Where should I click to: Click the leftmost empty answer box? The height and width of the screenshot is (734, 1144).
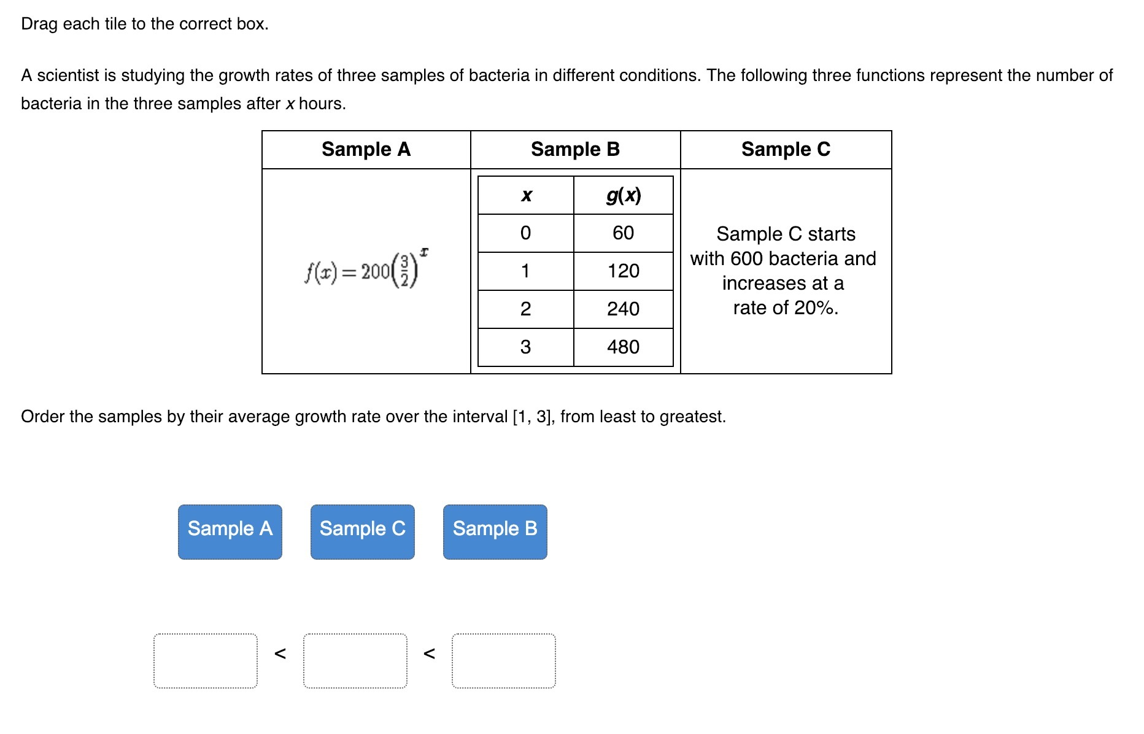206,660
